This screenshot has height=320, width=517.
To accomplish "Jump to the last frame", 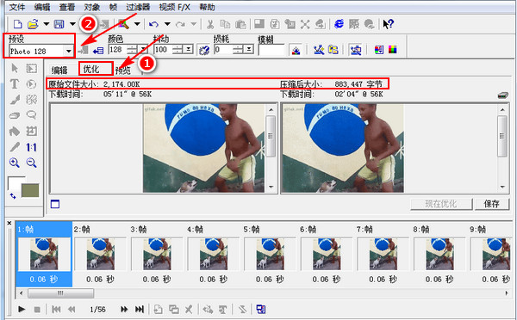I will [x=140, y=309].
